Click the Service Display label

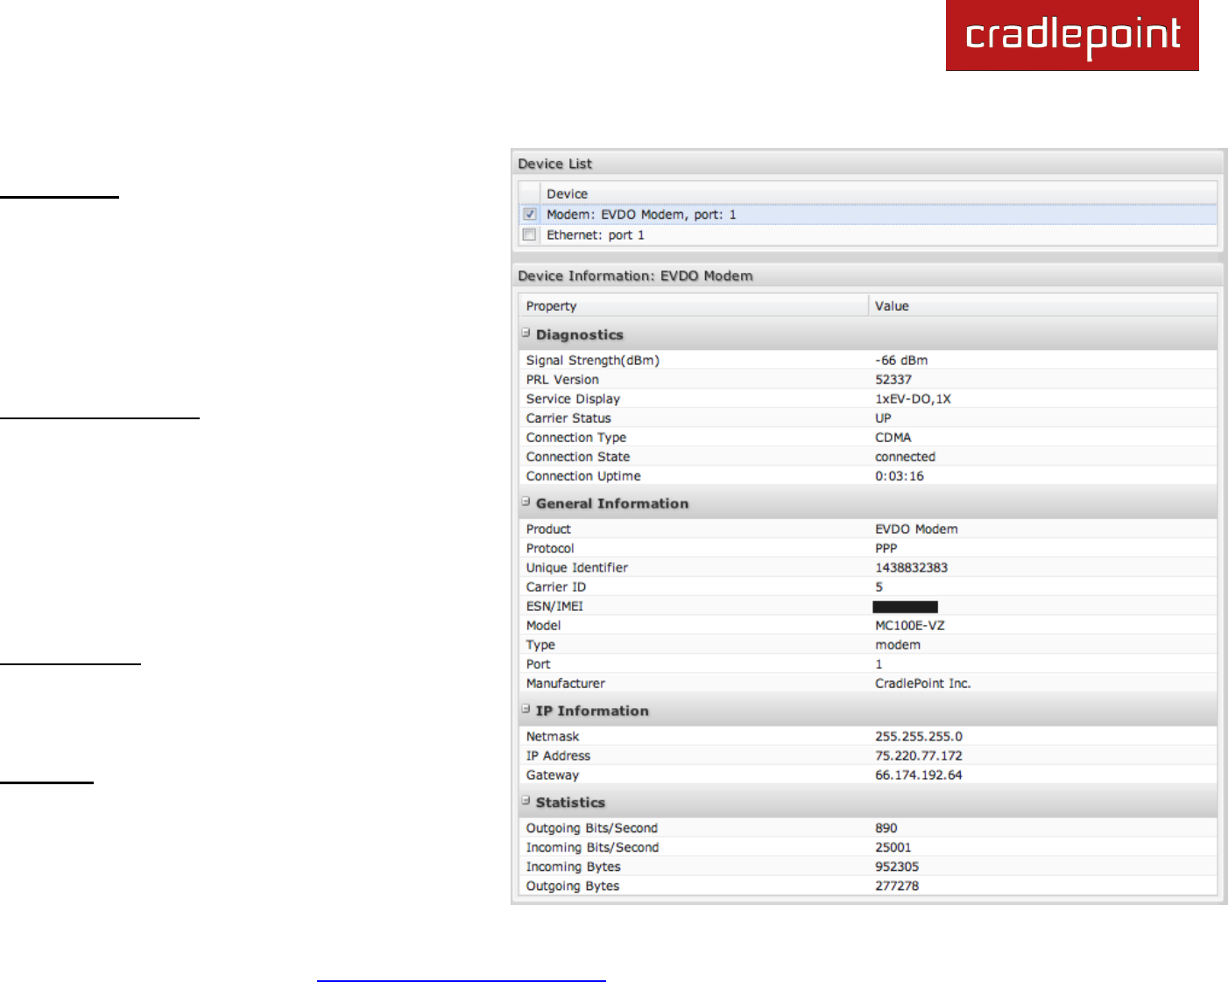point(573,398)
